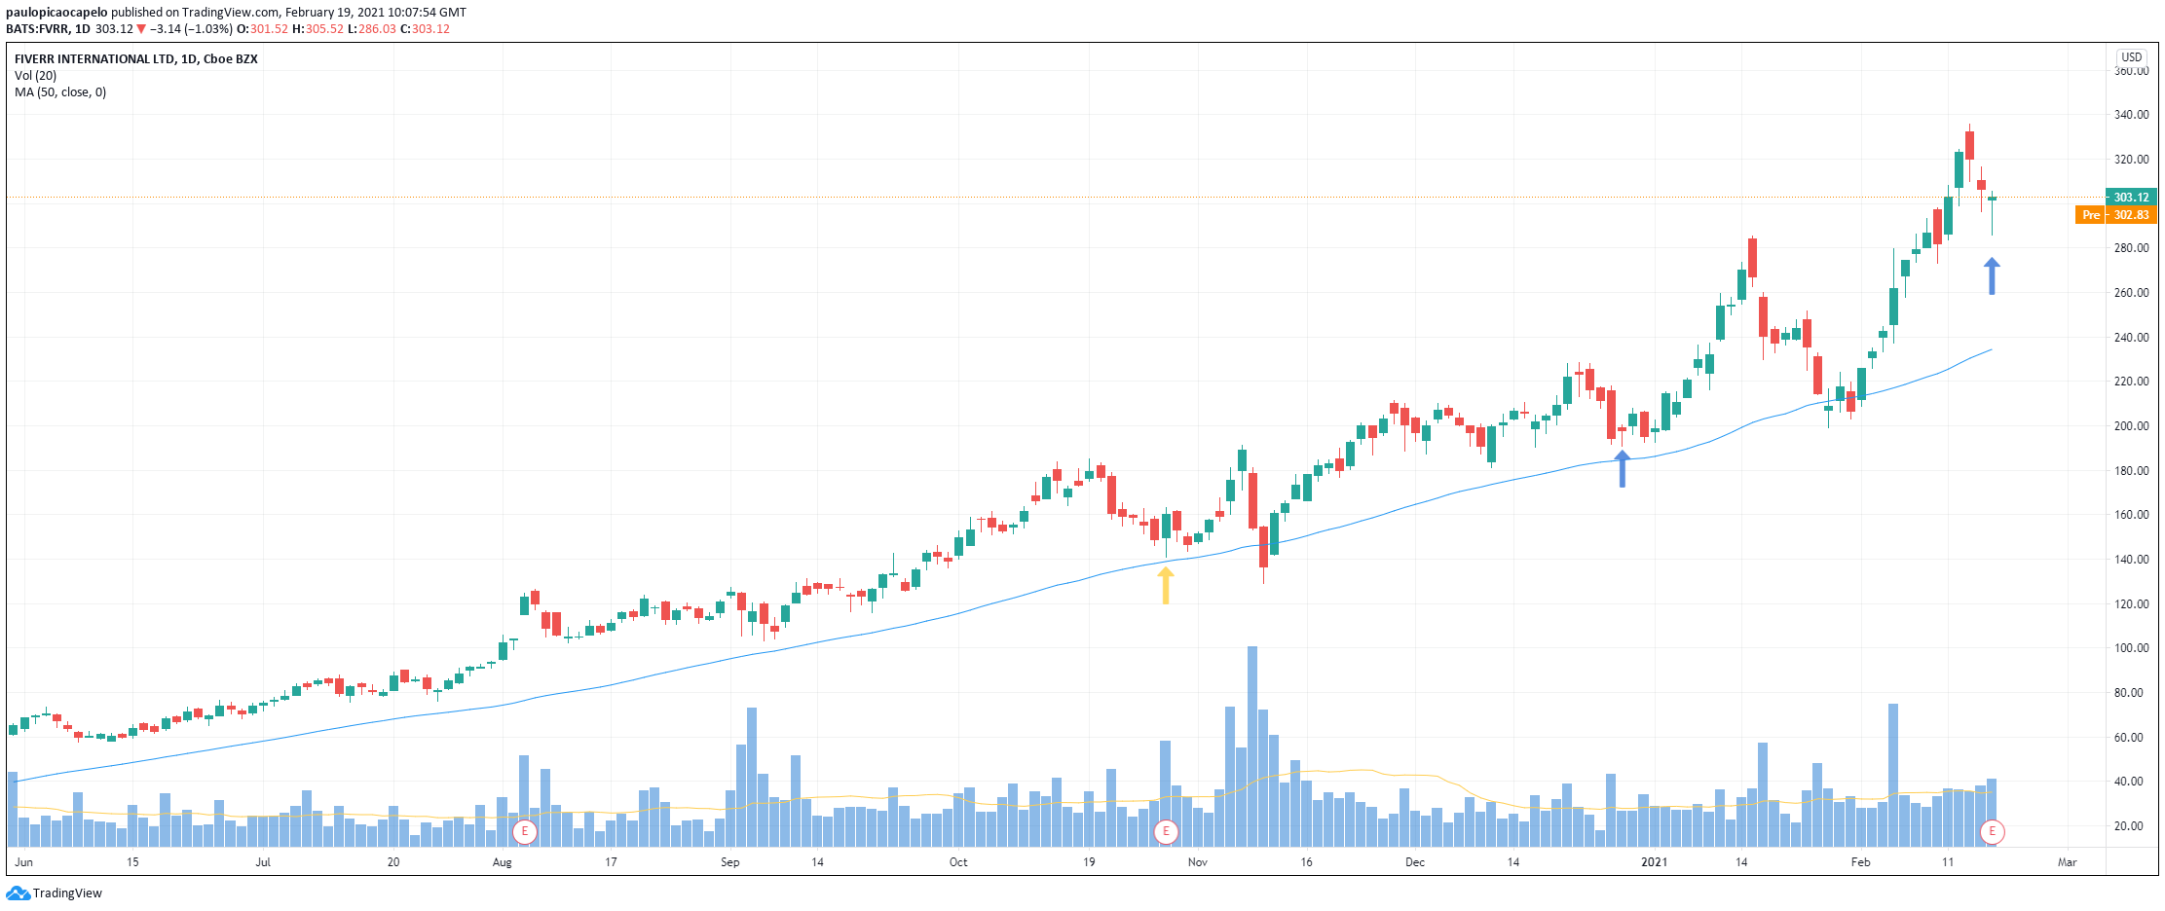Click the close value C:303.12 in header

click(426, 28)
